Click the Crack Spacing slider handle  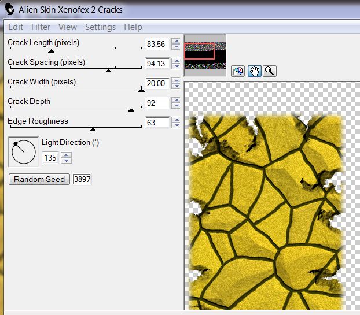tap(108, 71)
